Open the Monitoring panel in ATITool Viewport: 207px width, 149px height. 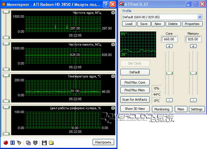(162, 109)
